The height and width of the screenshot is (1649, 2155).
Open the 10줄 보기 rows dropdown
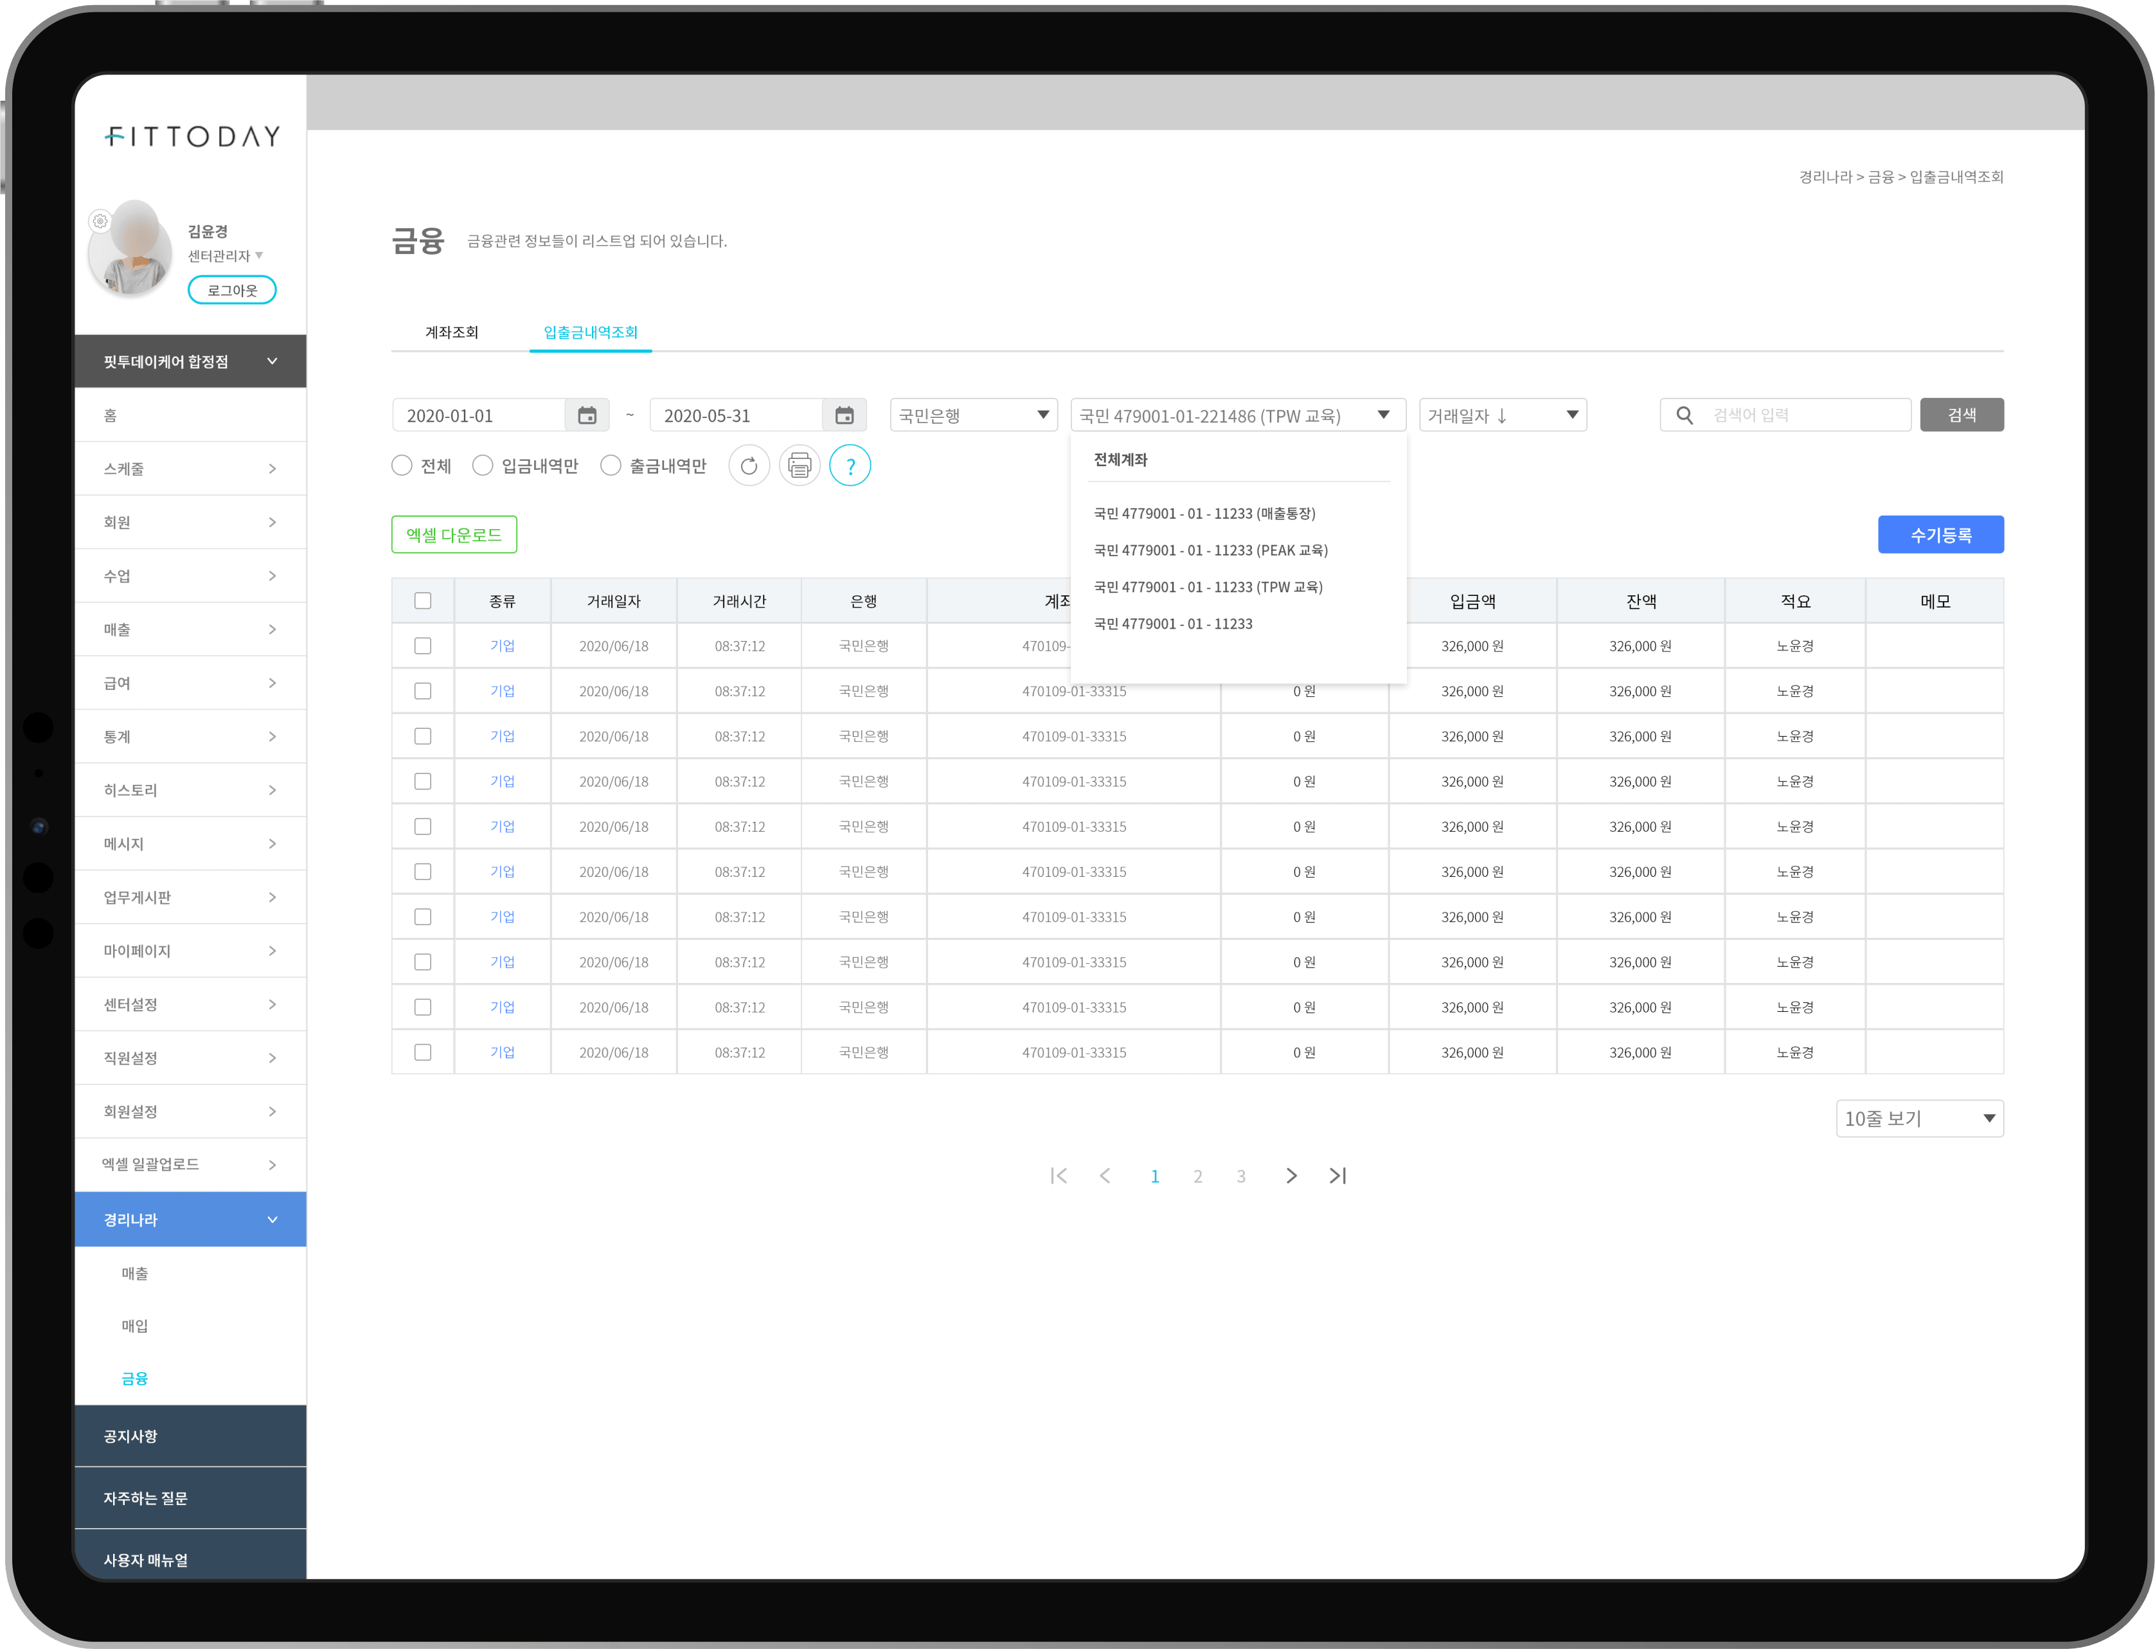[1920, 1119]
